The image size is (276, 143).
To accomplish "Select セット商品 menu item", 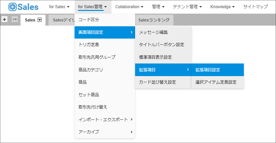I will (x=105, y=95).
